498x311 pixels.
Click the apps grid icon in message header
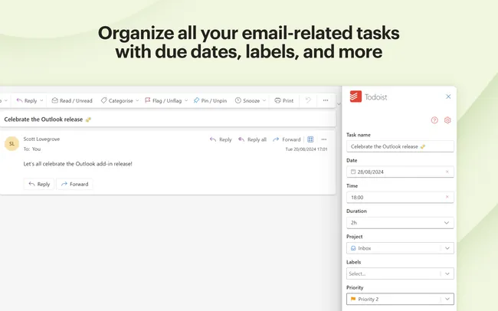310,139
